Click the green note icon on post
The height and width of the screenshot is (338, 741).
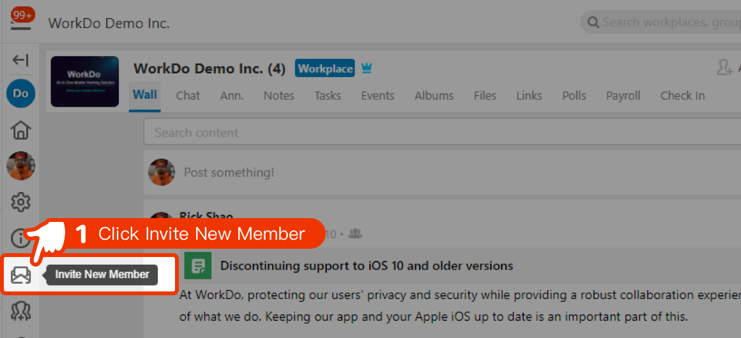click(197, 266)
